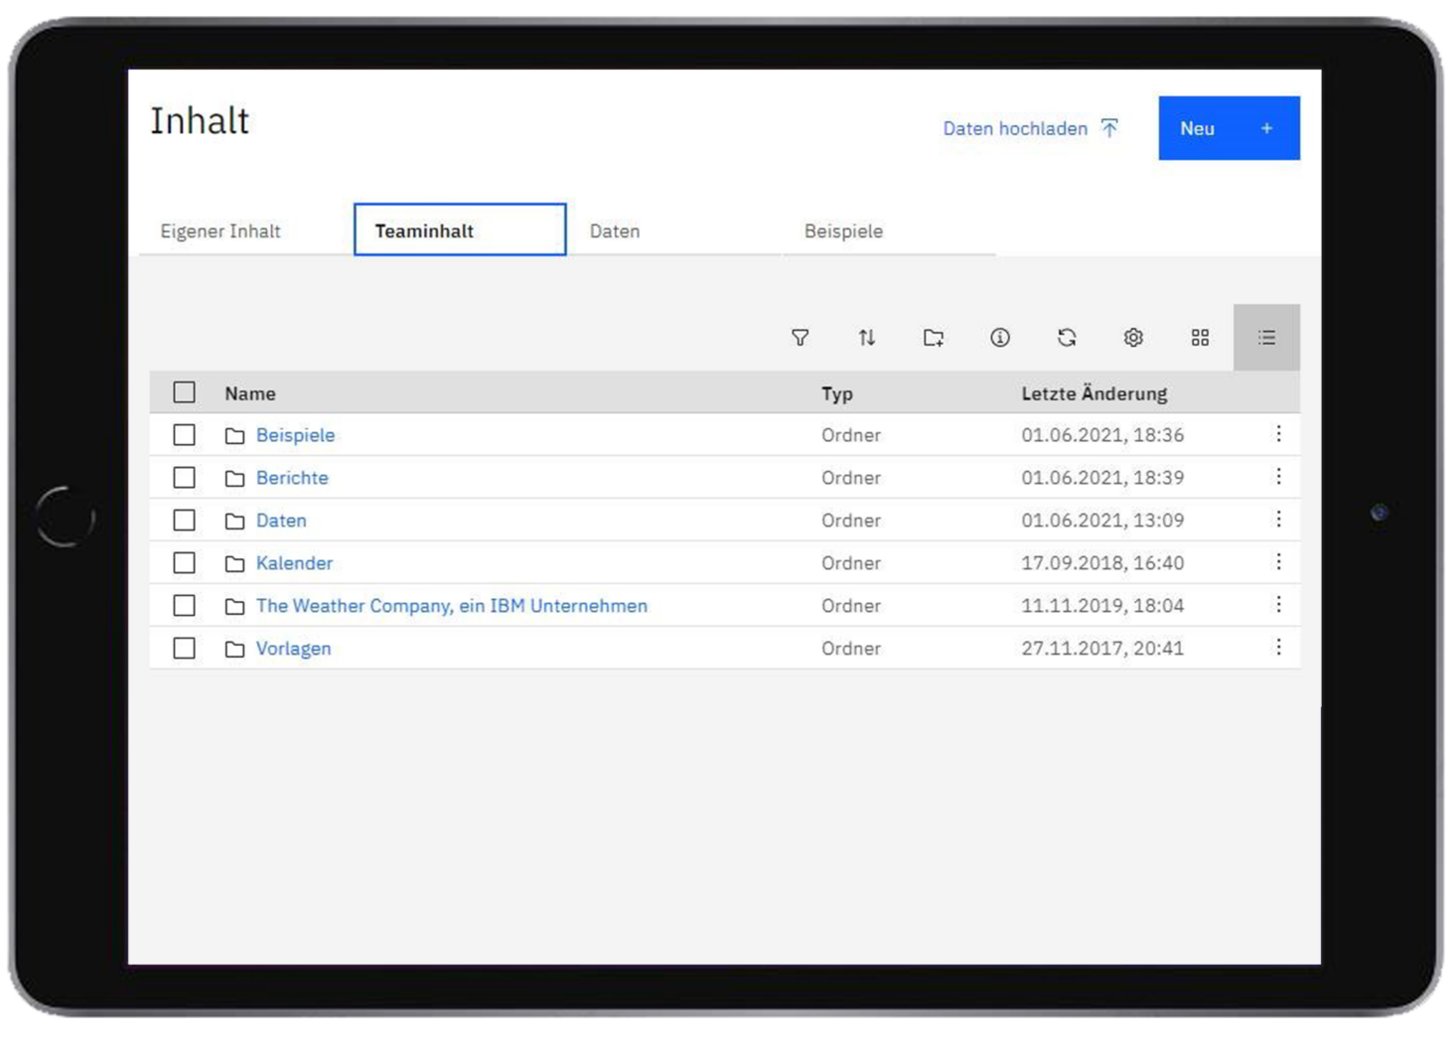The image size is (1450, 1052).
Task: Refresh the content list
Action: coord(1067,338)
